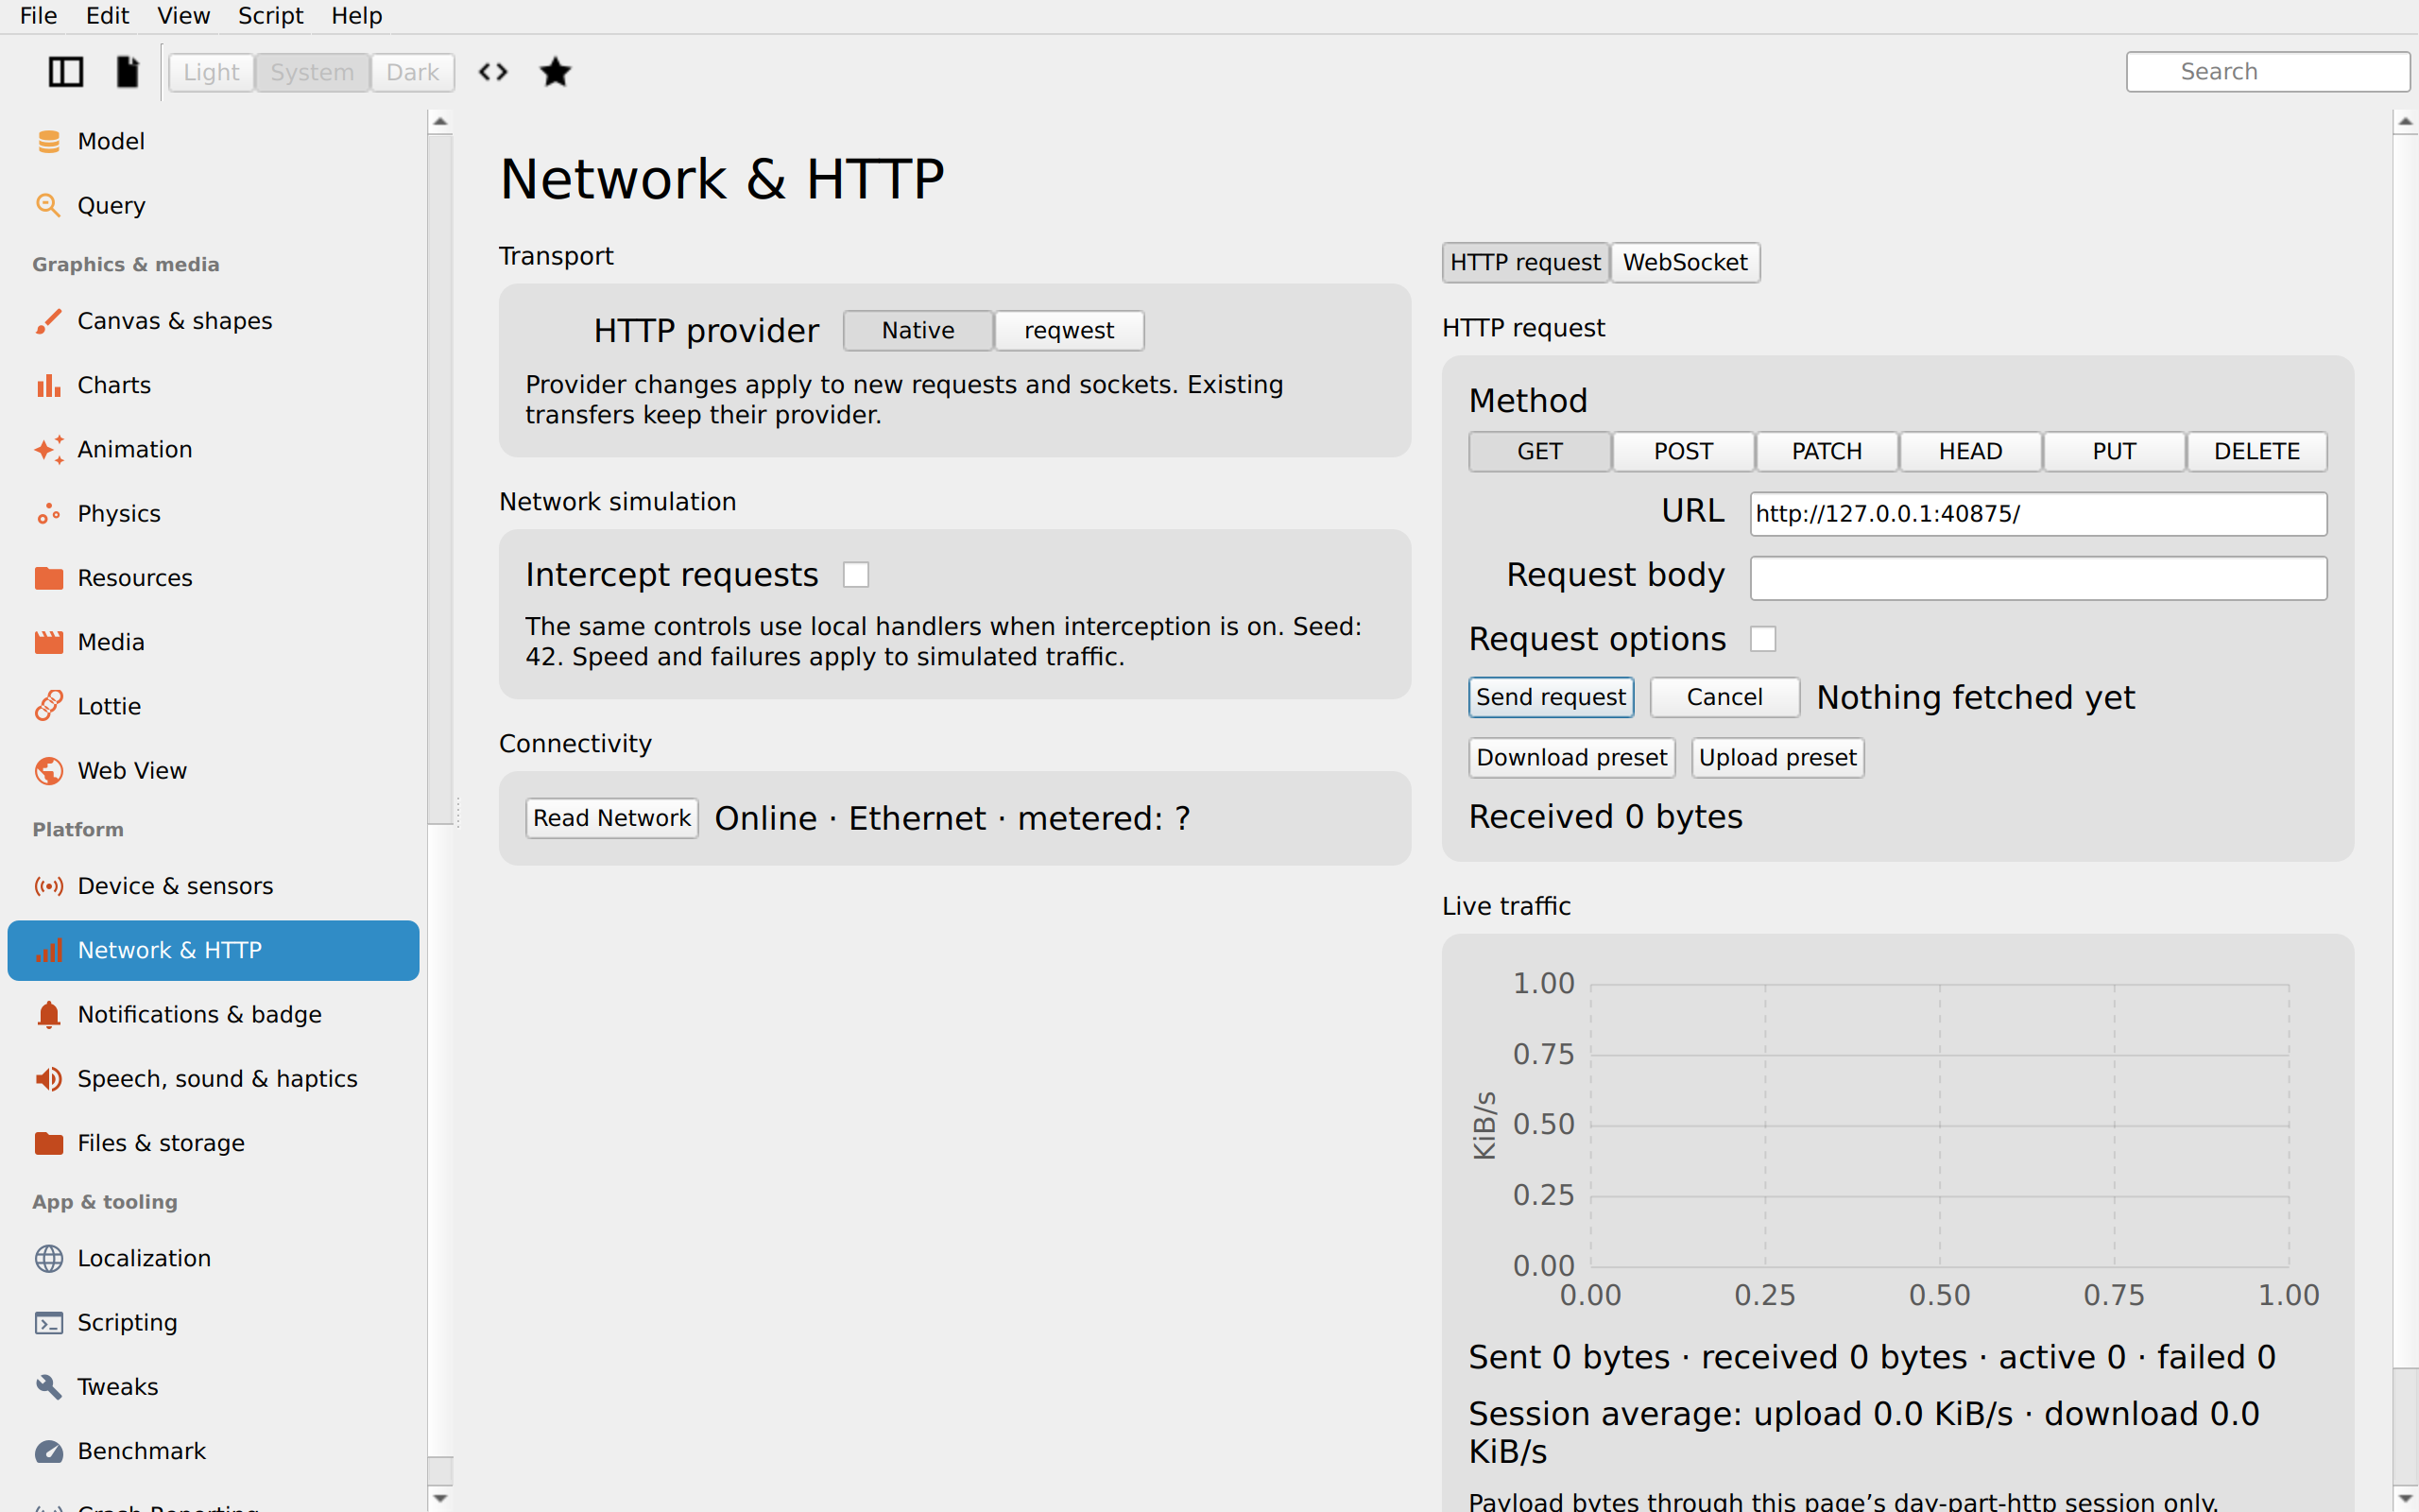
Task: Click the Upload preset button
Action: click(x=1777, y=758)
